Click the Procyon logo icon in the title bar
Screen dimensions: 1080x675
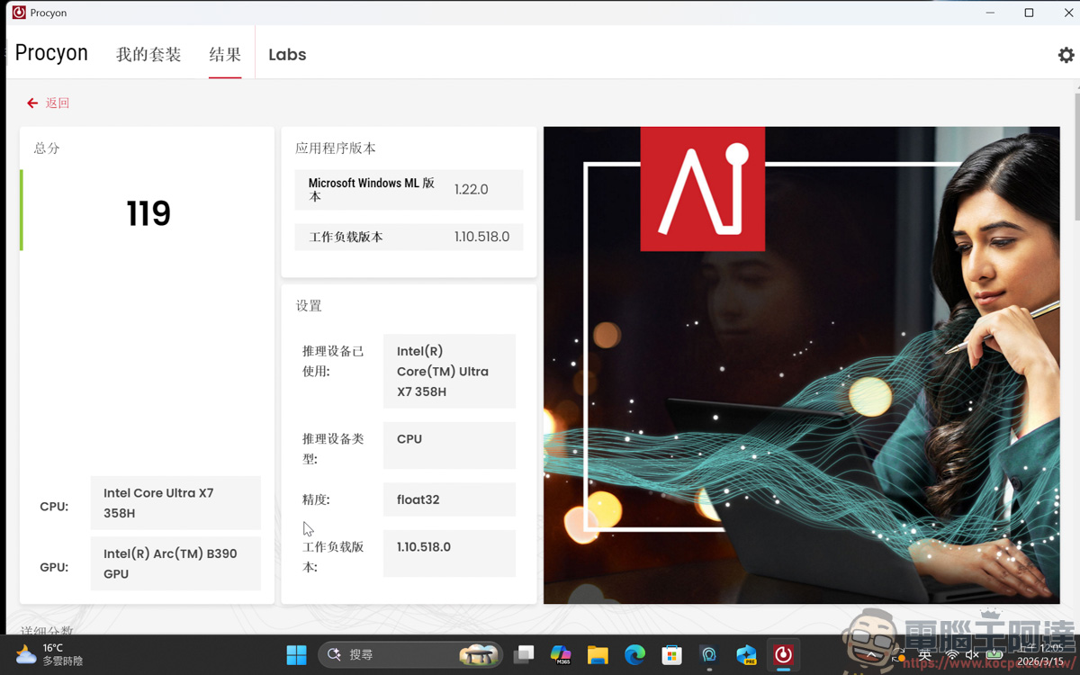click(x=18, y=13)
